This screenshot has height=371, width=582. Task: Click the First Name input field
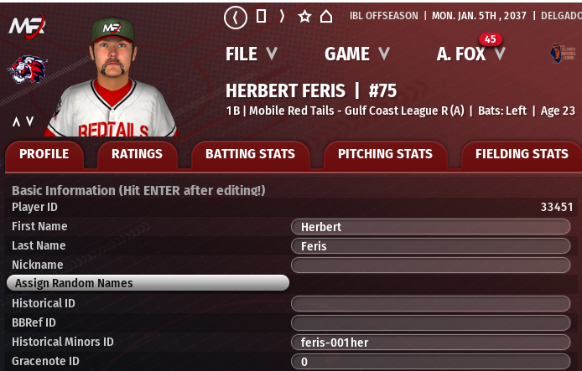point(430,227)
